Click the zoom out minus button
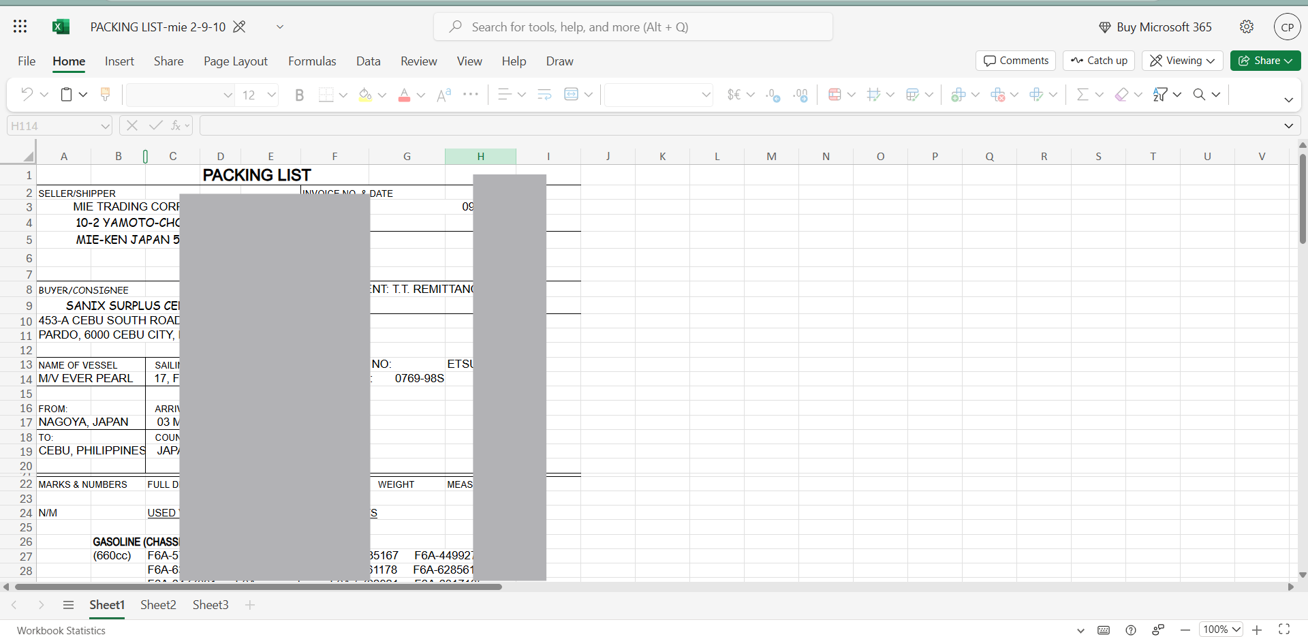This screenshot has height=637, width=1308. click(1185, 630)
